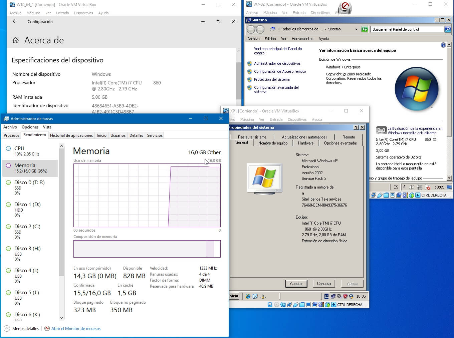Viewport: 454px width, 338px height.
Task: Open the Hardware tab in Propiedades del sistema
Action: point(305,143)
